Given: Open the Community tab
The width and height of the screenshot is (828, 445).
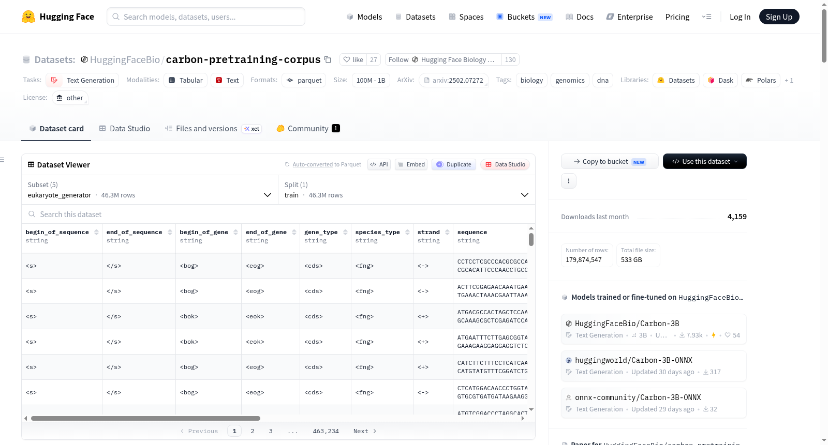Looking at the screenshot, I should [308, 128].
